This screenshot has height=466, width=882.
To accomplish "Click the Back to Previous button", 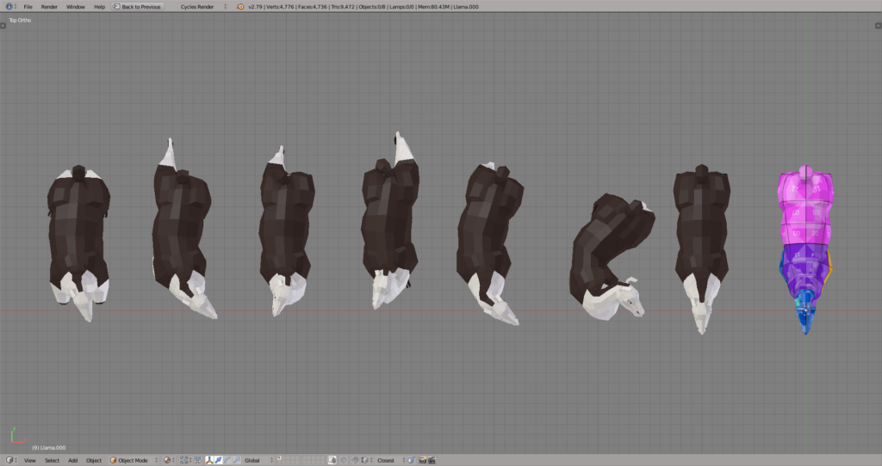I will tap(137, 7).
